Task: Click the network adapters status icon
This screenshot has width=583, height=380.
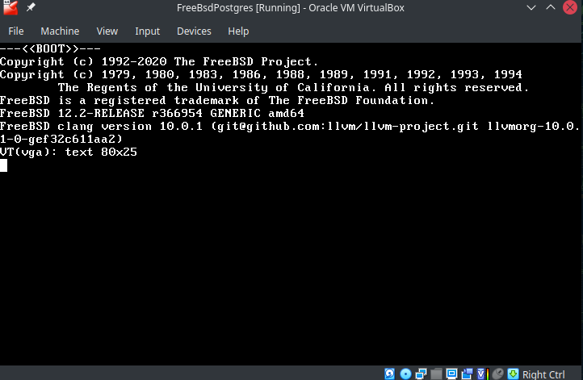Action: pos(421,374)
